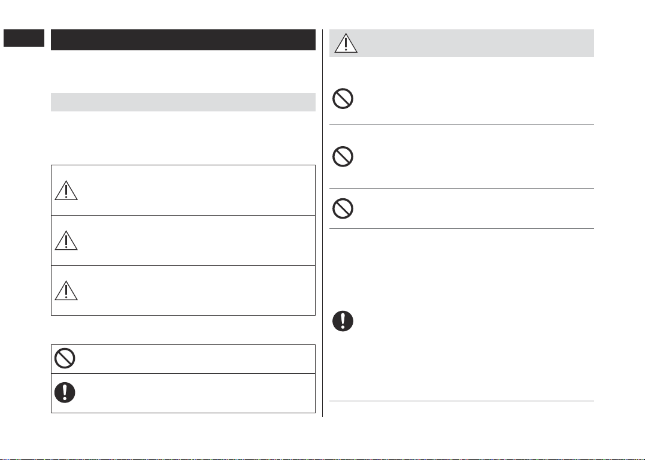The image size is (645, 460).
Task: Click the second prohibition icon in the right column
Action: (343, 157)
